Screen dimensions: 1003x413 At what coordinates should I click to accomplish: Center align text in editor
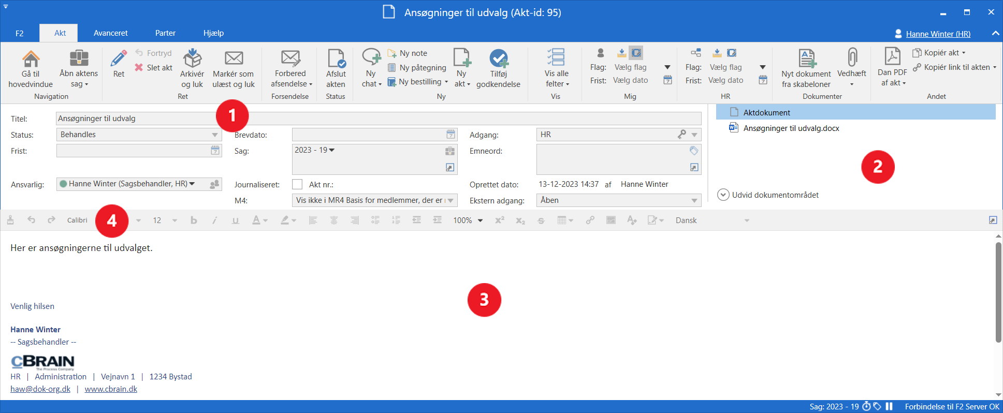pos(334,220)
